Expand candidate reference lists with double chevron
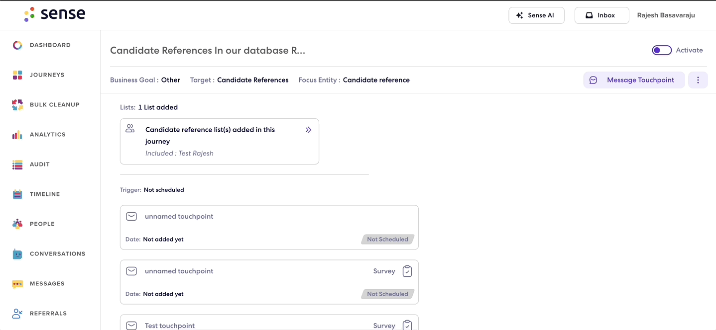 click(x=309, y=130)
